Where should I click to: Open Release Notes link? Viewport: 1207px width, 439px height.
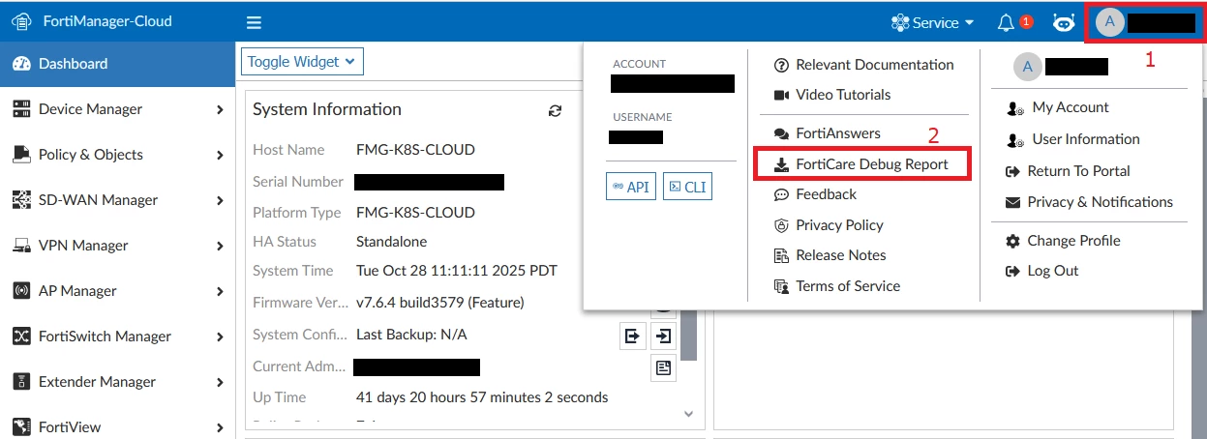[x=830, y=255]
